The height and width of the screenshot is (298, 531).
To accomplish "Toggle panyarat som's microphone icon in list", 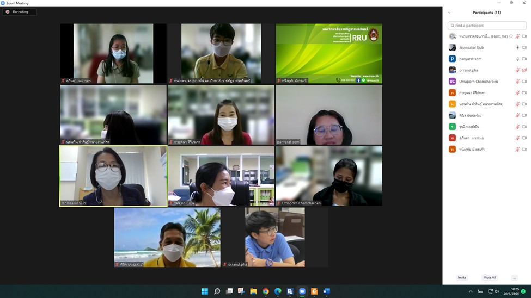I will coord(517,59).
